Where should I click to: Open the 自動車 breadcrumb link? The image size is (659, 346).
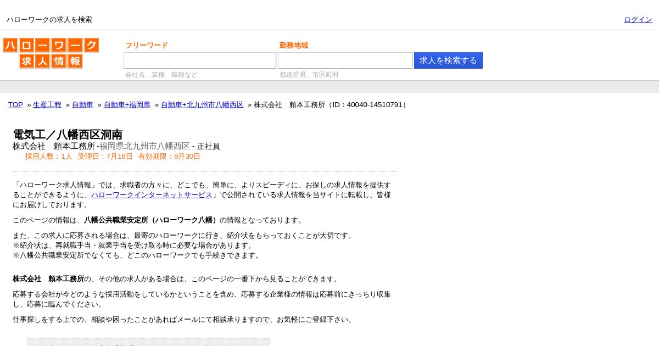(82, 105)
